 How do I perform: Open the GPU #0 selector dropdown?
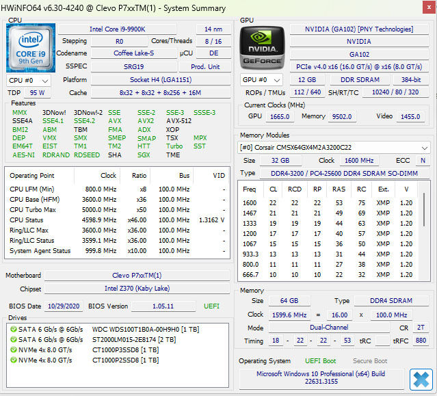[261, 80]
